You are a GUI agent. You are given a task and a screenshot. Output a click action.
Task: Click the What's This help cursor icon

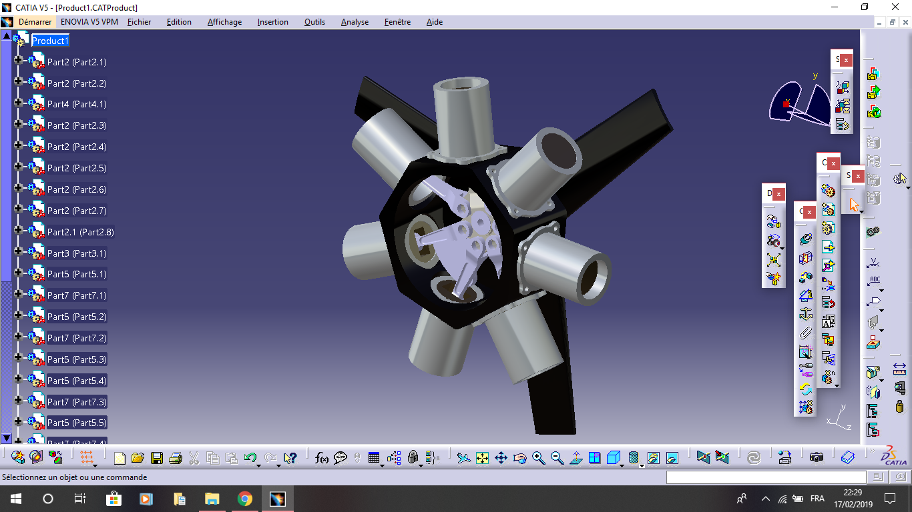[290, 458]
